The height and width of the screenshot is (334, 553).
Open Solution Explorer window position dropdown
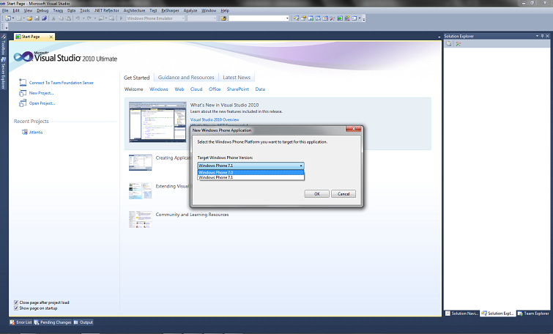537,36
